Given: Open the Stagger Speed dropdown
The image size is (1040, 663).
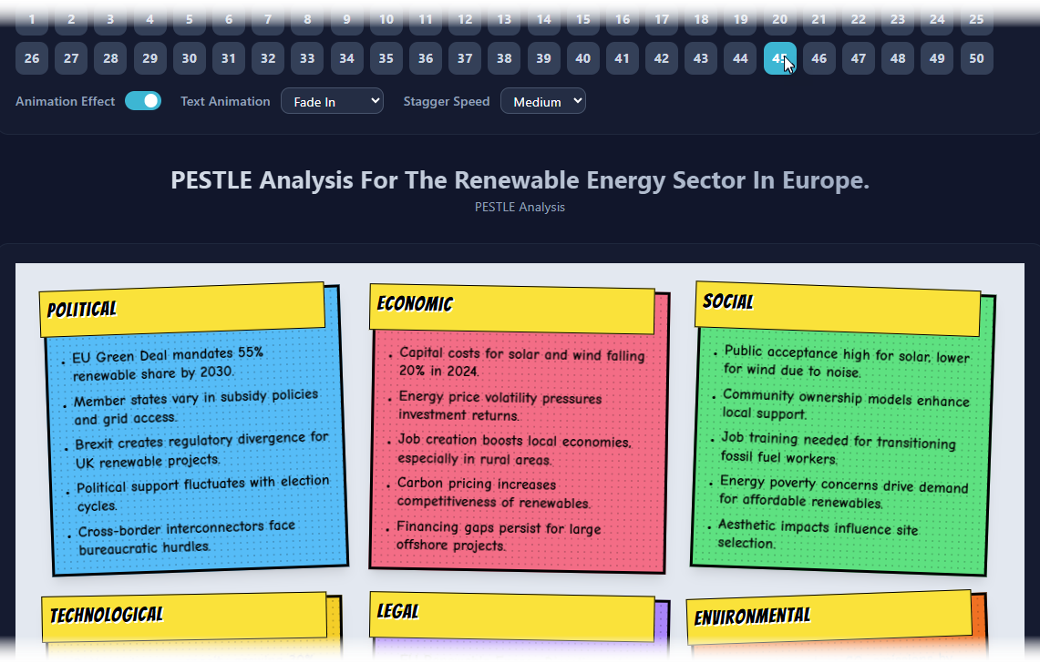Looking at the screenshot, I should [x=542, y=100].
